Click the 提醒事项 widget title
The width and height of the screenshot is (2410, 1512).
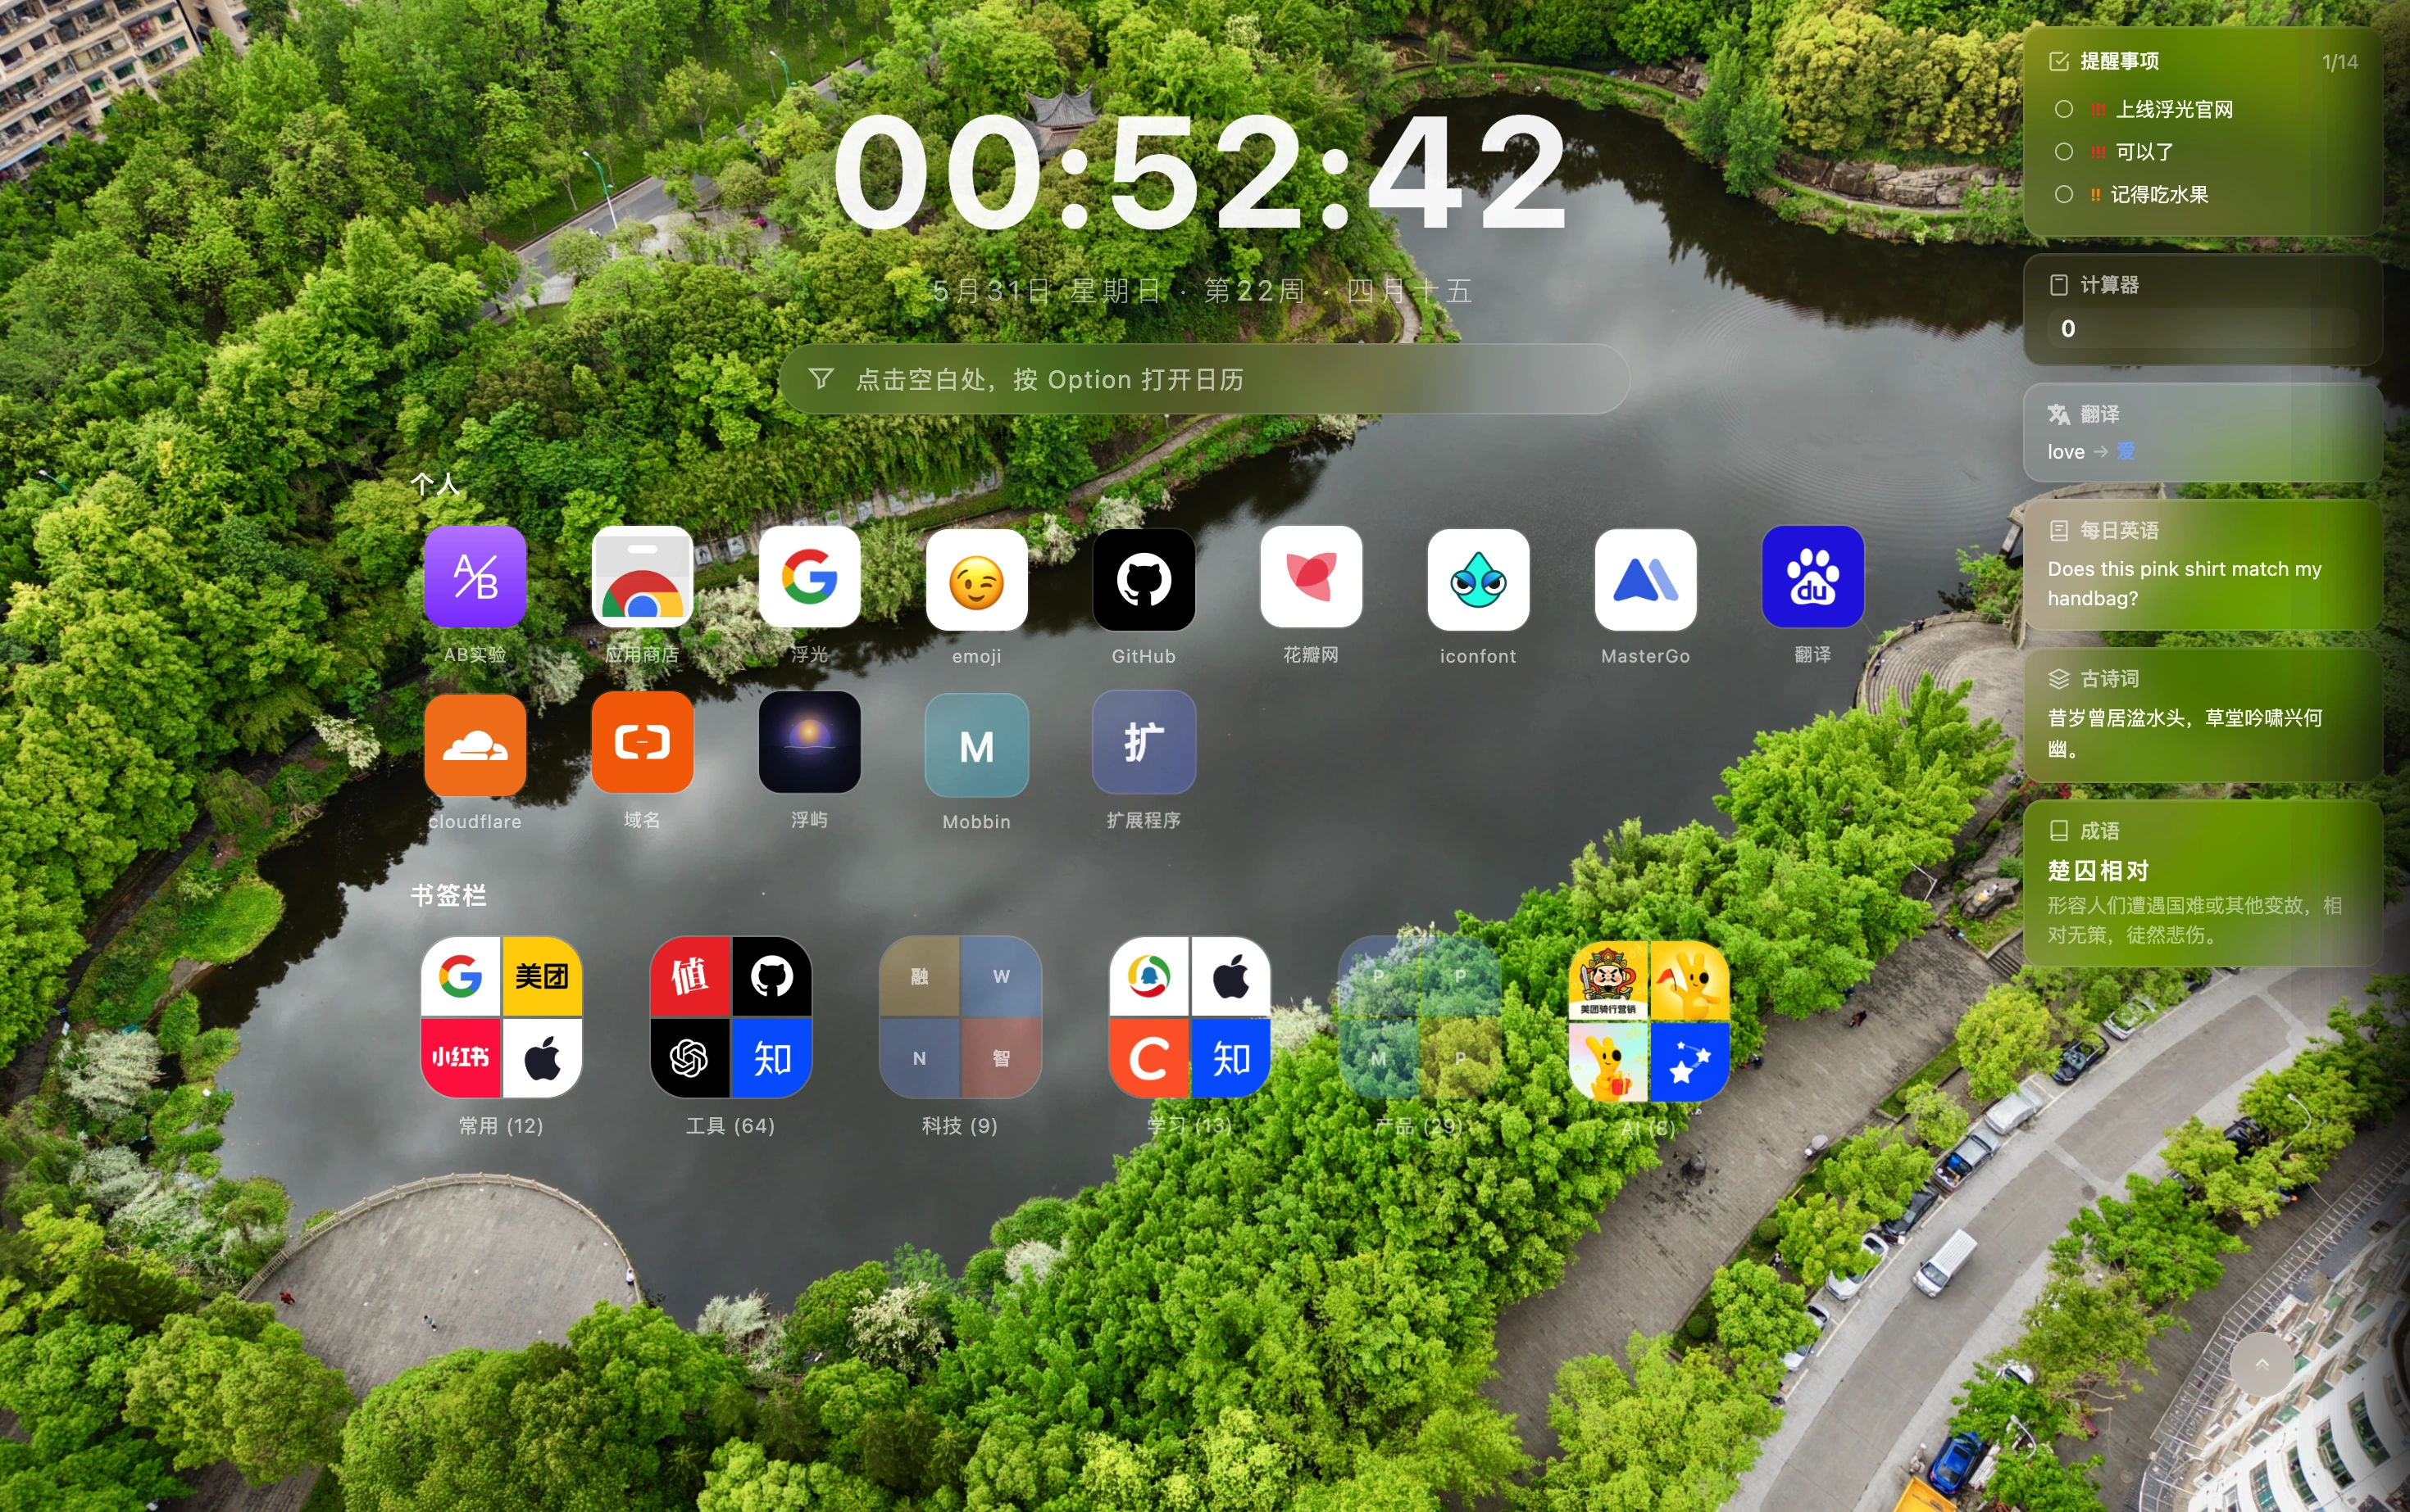[2119, 61]
